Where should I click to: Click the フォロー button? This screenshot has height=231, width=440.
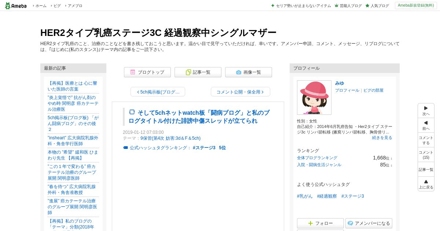pyautogui.click(x=320, y=223)
